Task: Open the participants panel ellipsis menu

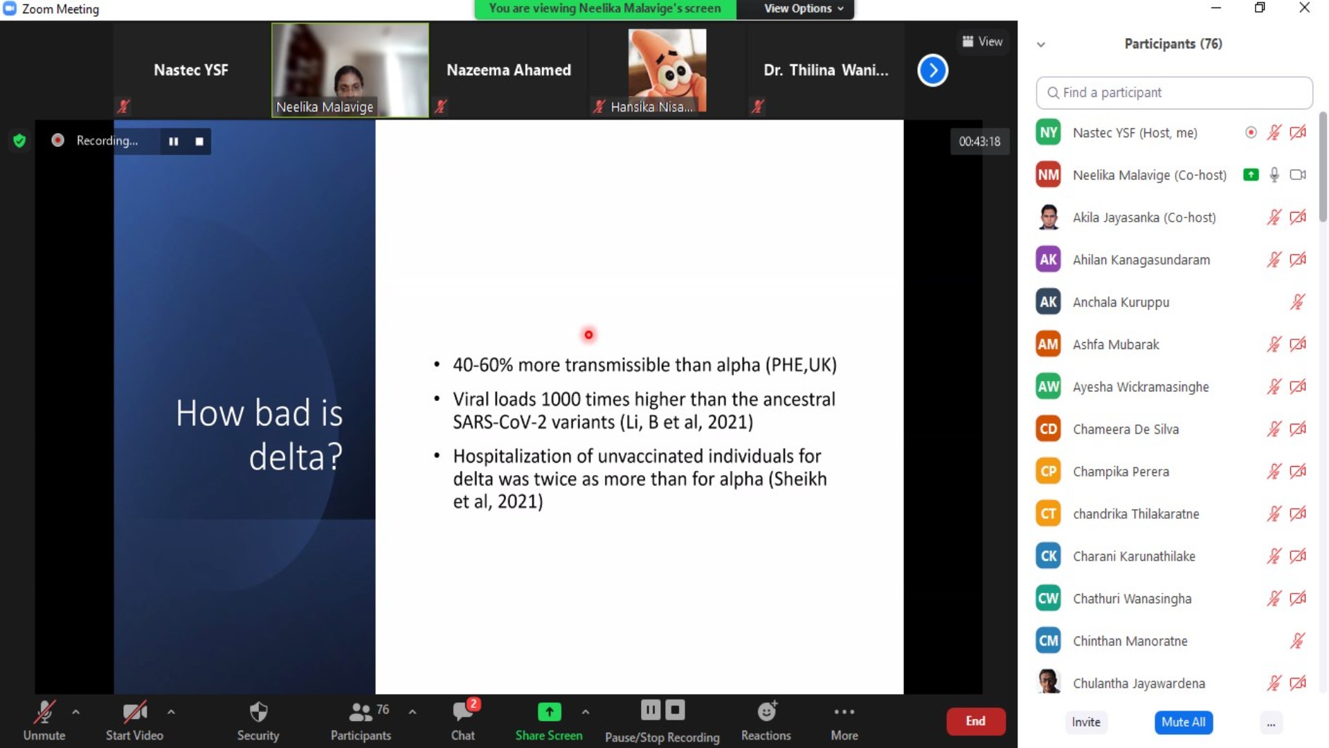Action: click(1271, 722)
